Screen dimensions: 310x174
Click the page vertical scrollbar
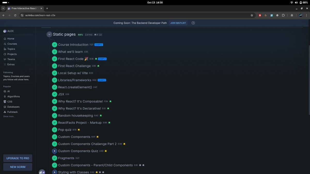309,80
